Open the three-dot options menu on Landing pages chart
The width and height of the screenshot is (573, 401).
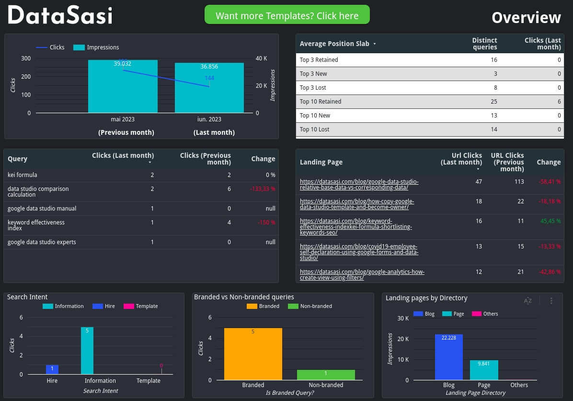(x=551, y=301)
